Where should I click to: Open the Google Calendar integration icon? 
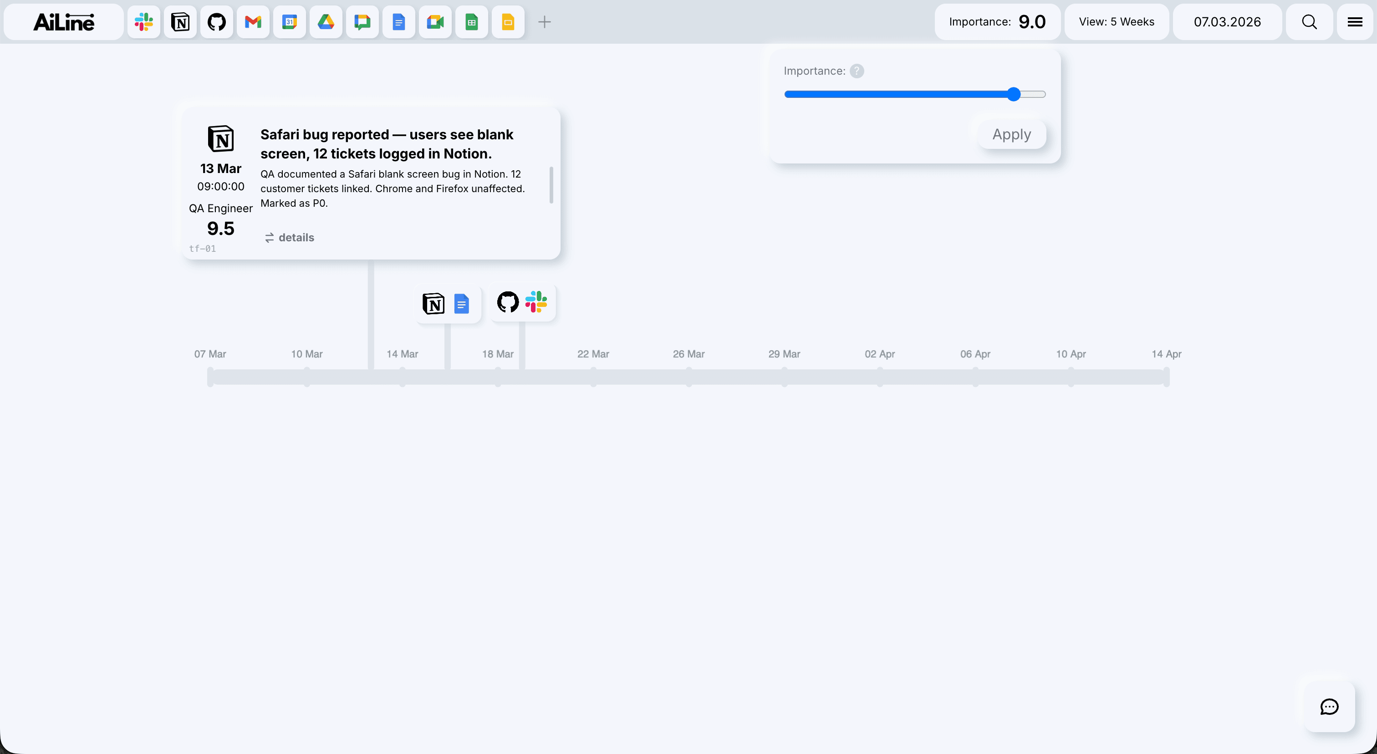click(x=289, y=22)
